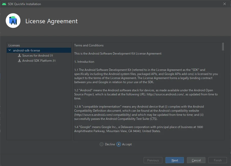This screenshot has width=231, height=166.
Task: Click the Android icon in the title bar
Action: tap(4, 4)
